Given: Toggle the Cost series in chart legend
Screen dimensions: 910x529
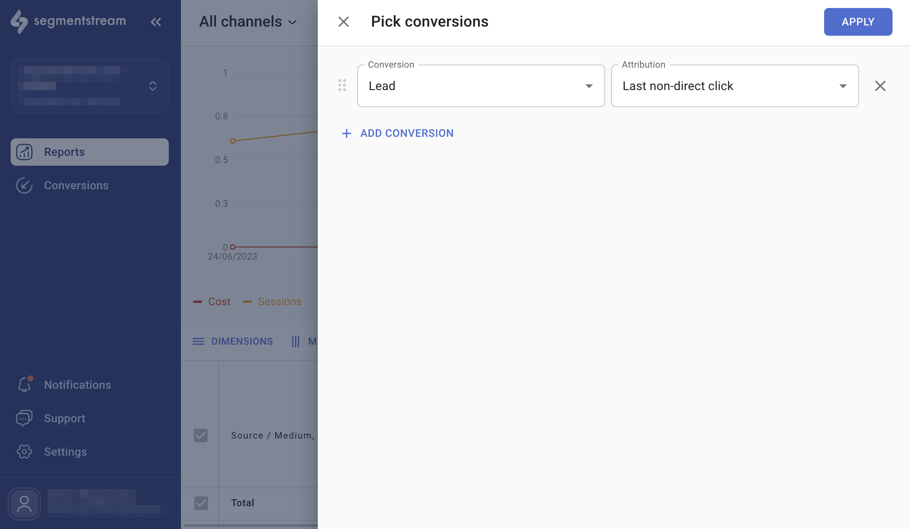Looking at the screenshot, I should click(x=211, y=301).
